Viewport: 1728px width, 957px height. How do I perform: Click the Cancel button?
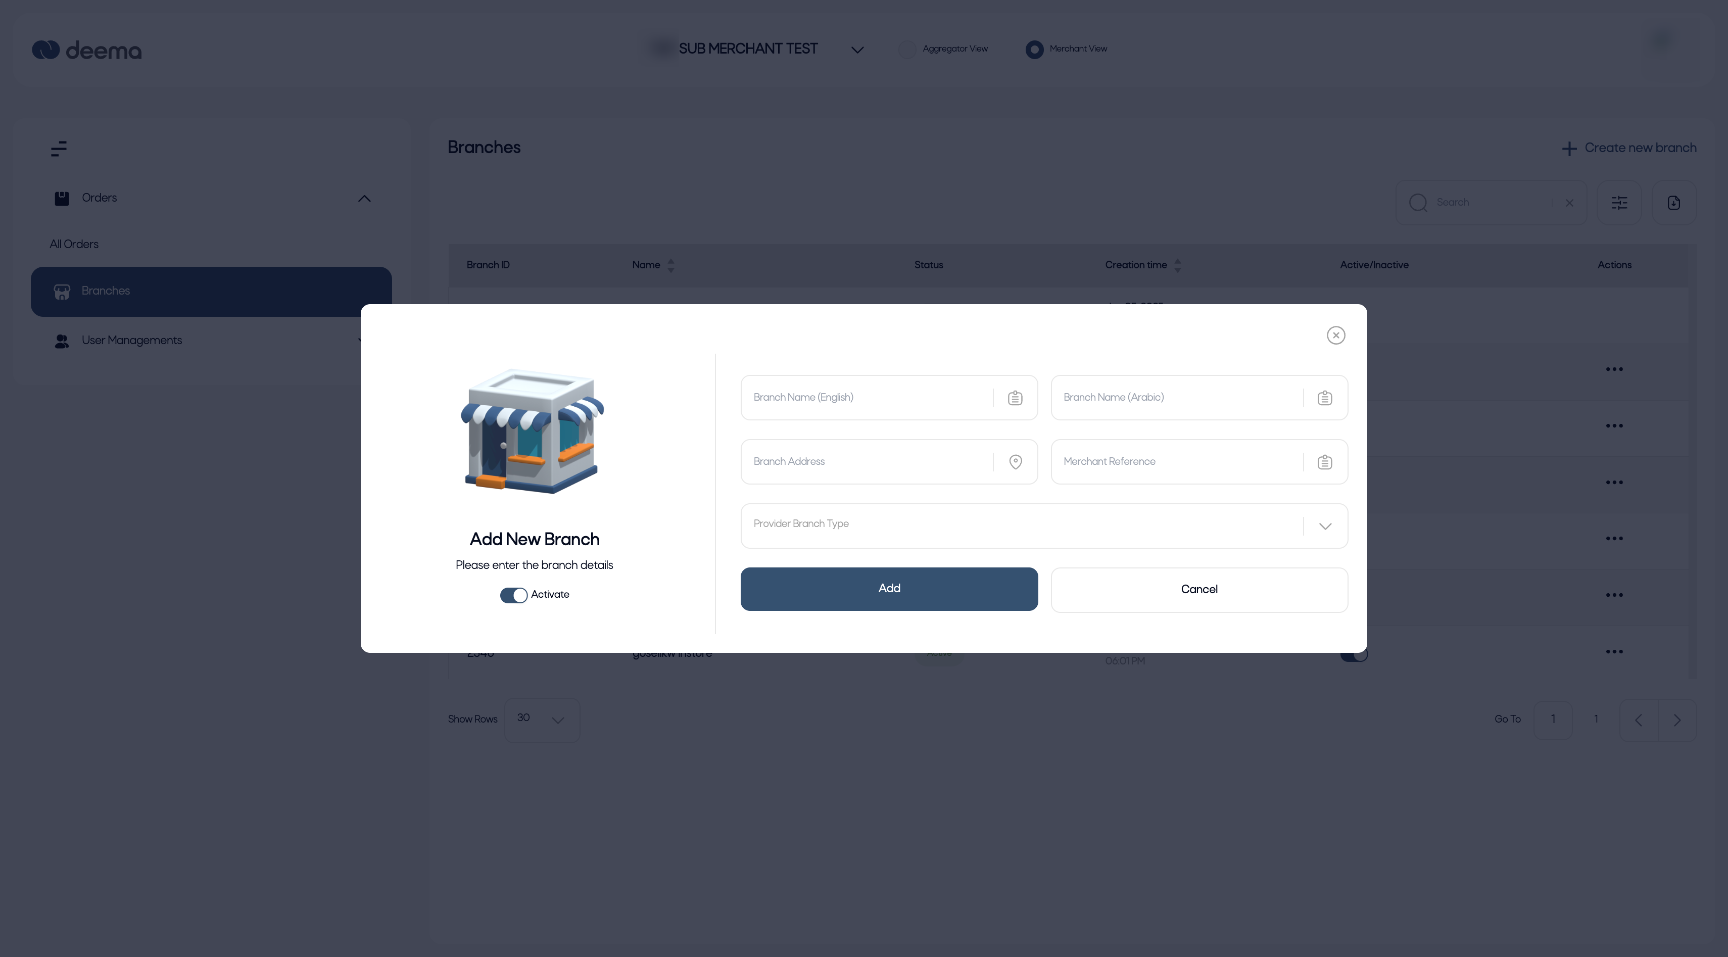click(x=1198, y=590)
